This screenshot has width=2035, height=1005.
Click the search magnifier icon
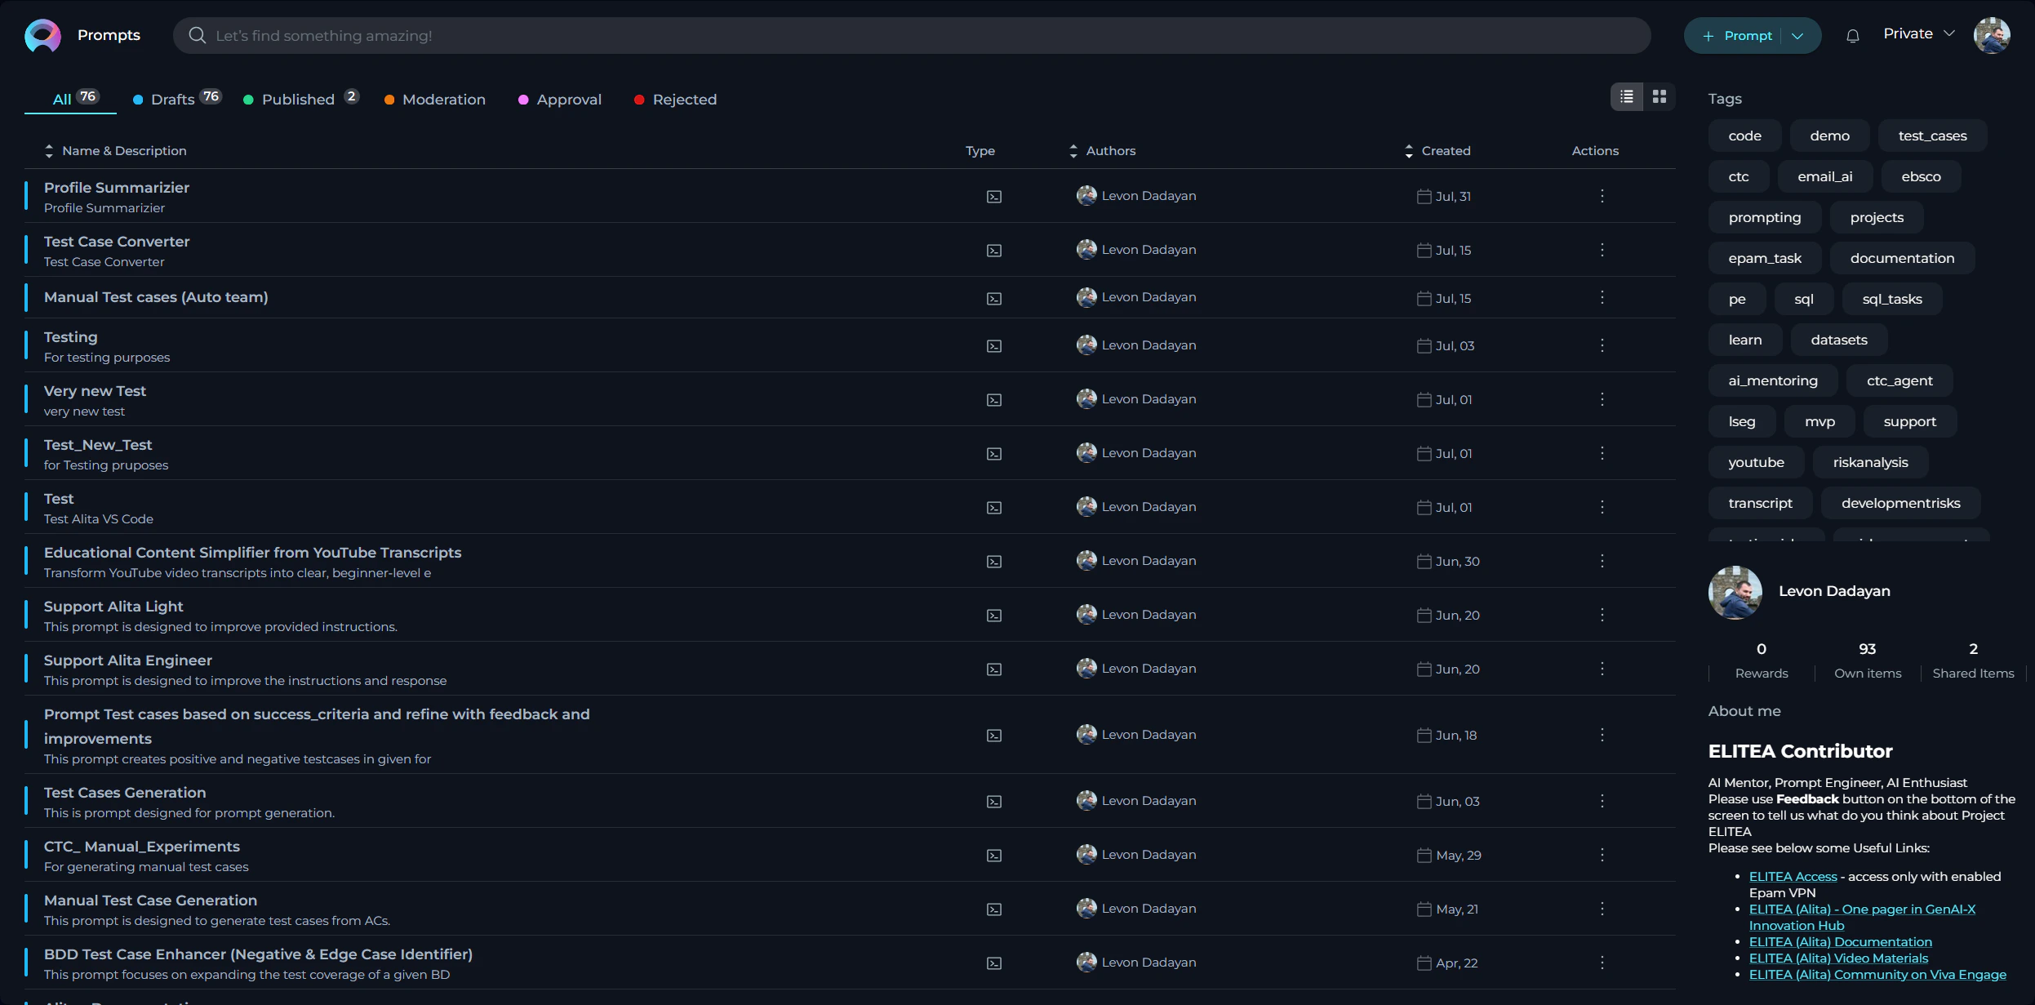(197, 34)
